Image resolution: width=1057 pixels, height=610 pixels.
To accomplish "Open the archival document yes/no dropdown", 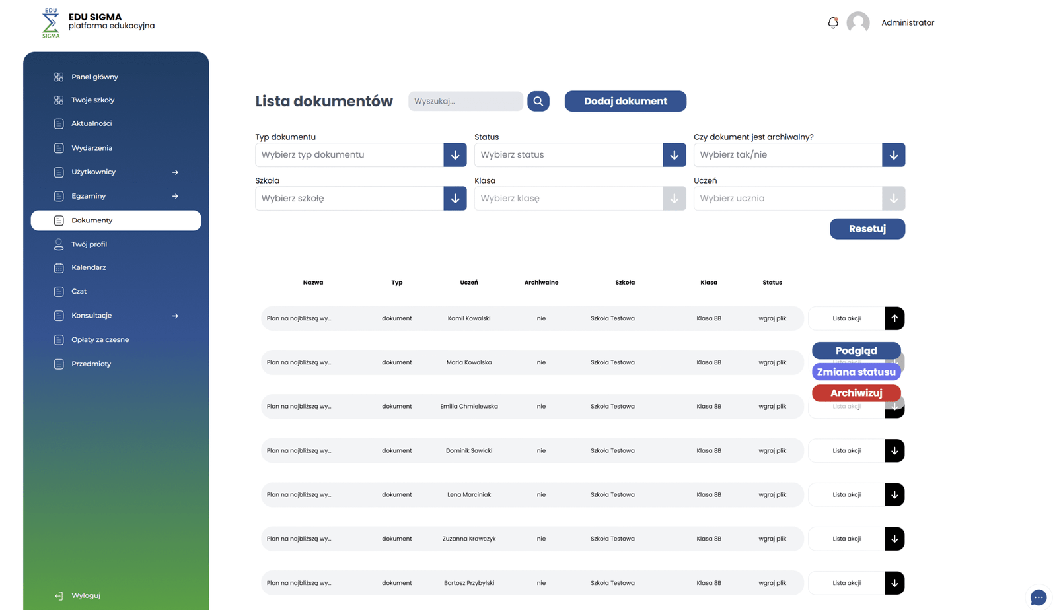I will [x=893, y=155].
